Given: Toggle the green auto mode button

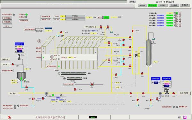Looking at the screenshot, I should coord(106,17).
